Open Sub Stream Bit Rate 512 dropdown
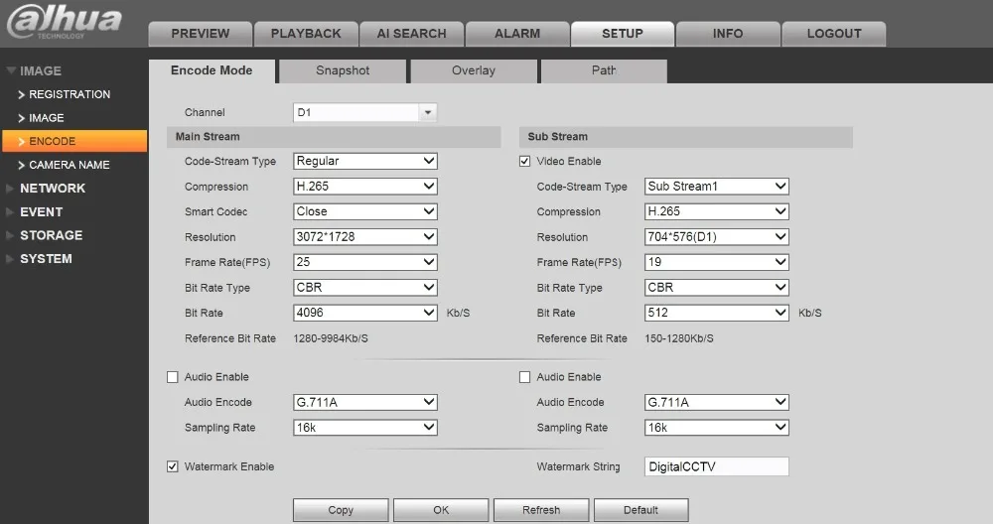 pyautogui.click(x=717, y=313)
